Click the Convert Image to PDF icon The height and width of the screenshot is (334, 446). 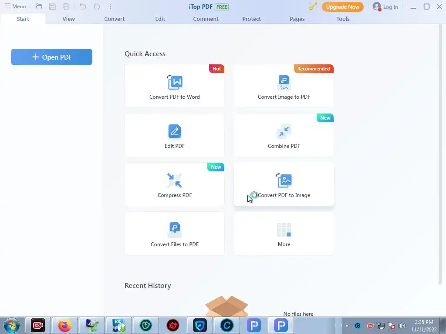pyautogui.click(x=284, y=82)
